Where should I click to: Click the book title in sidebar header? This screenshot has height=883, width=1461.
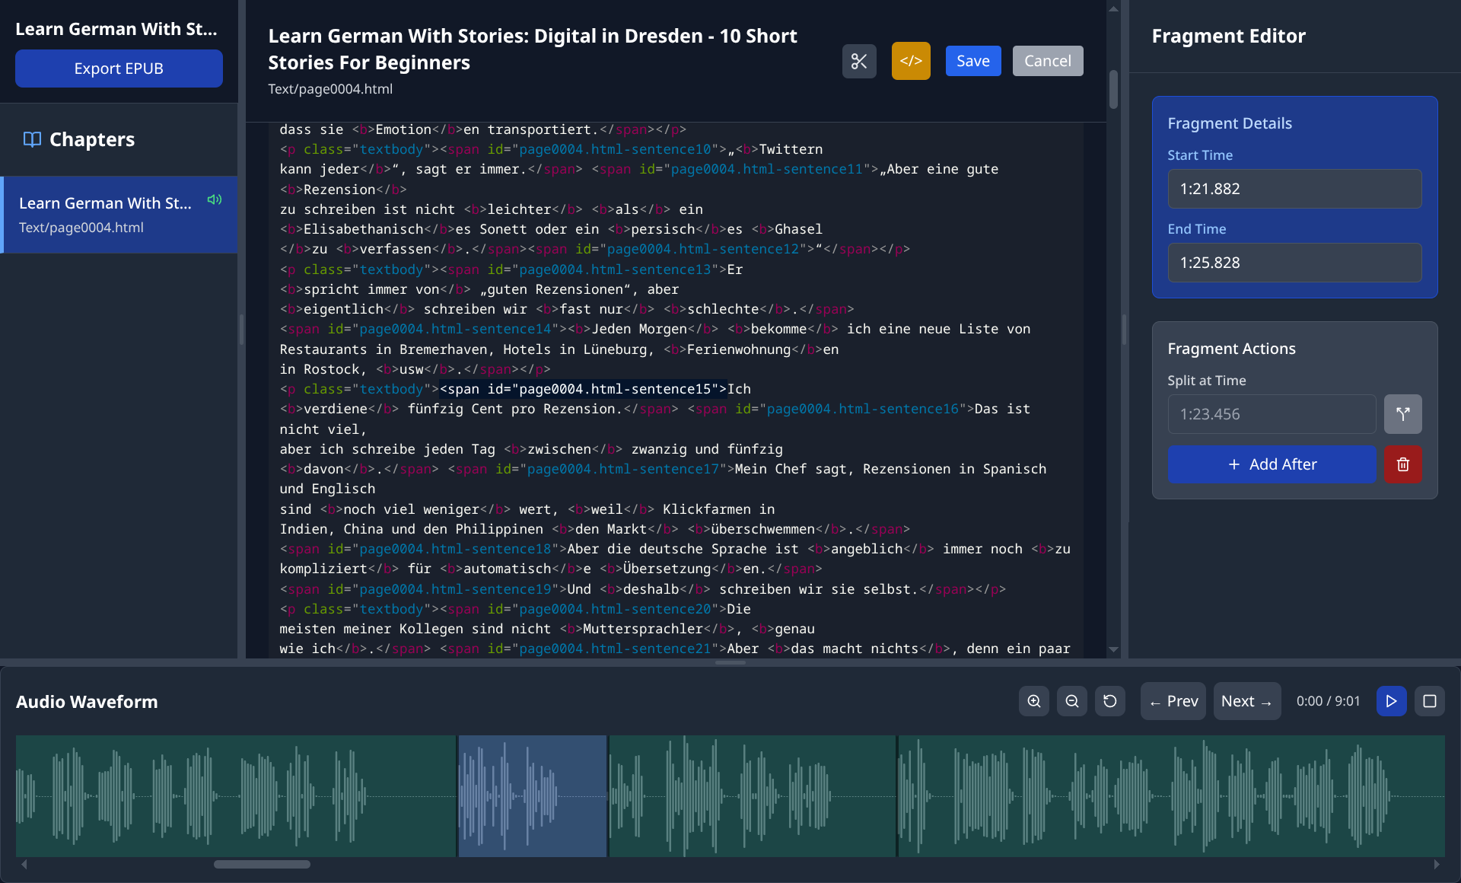coord(116,29)
